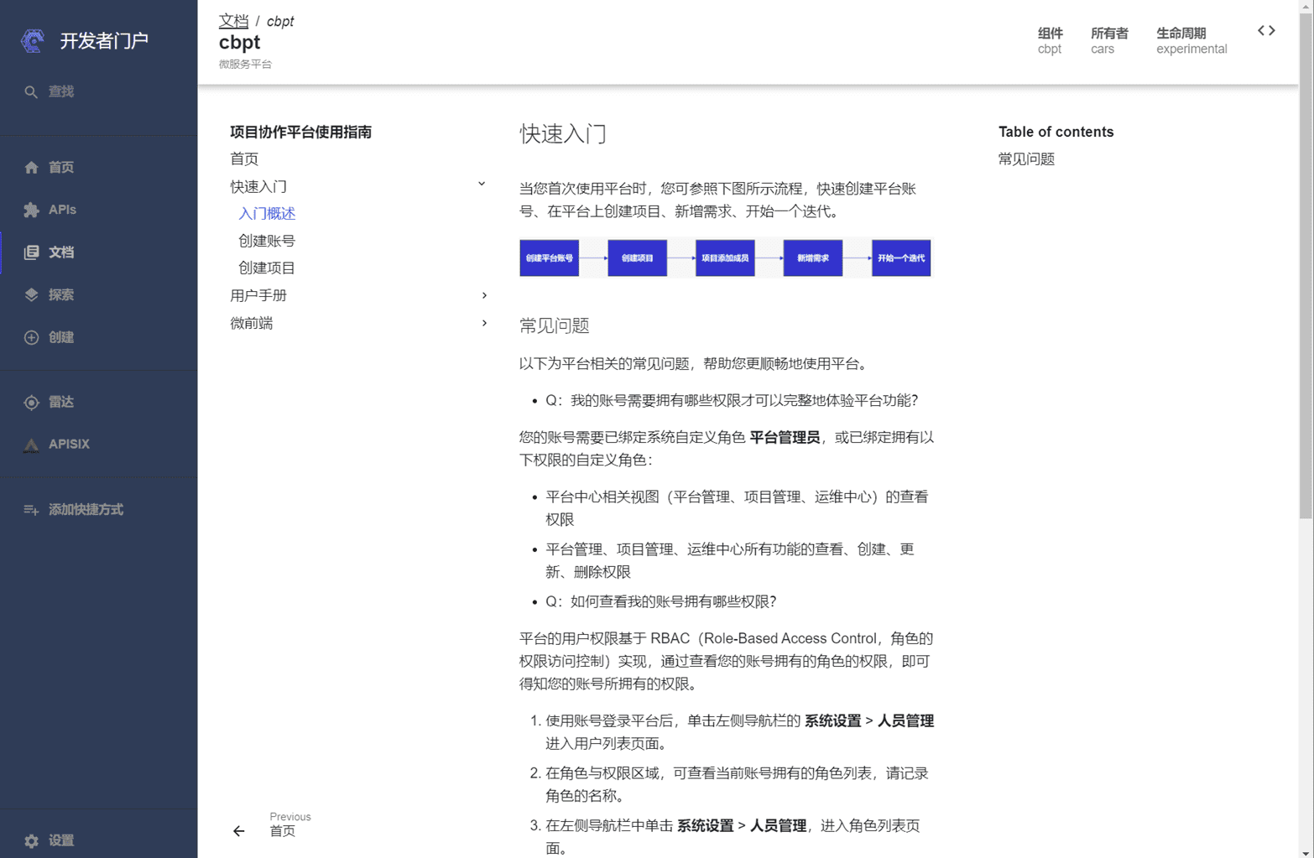Screen dimensions: 1314x858
Task: Click the 探索 layers icon
Action: pos(31,295)
